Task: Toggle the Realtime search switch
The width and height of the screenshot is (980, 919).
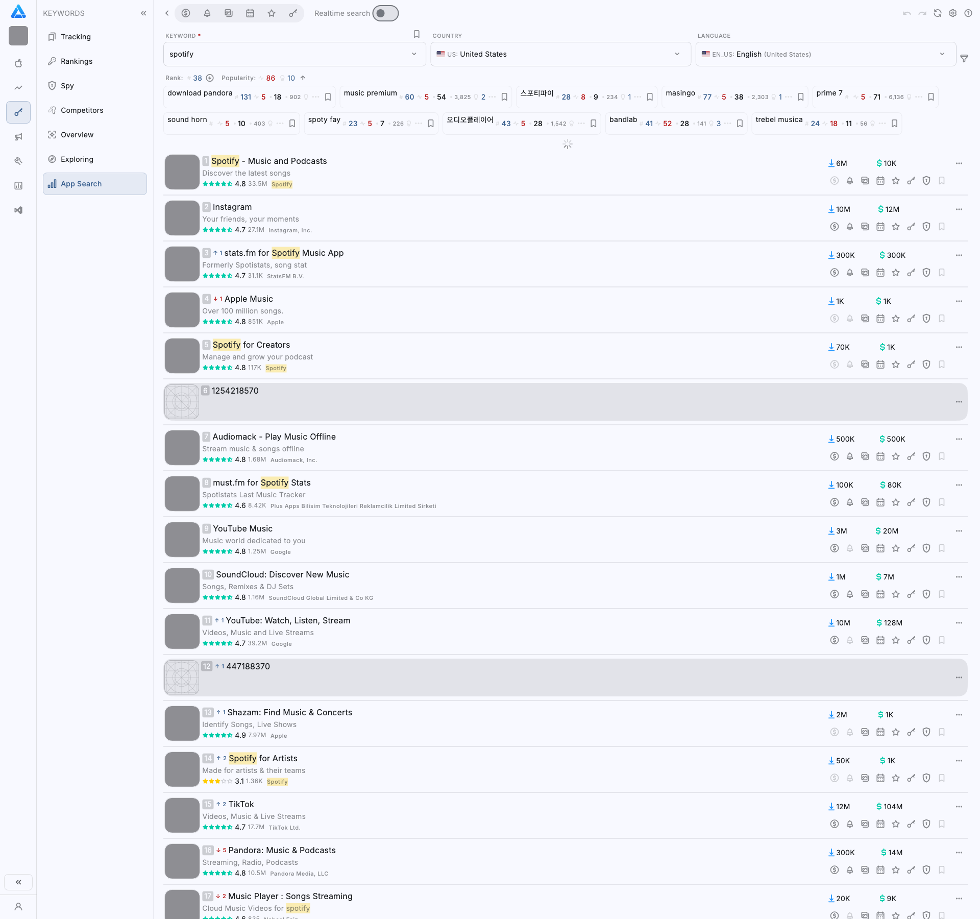Action: pos(385,13)
